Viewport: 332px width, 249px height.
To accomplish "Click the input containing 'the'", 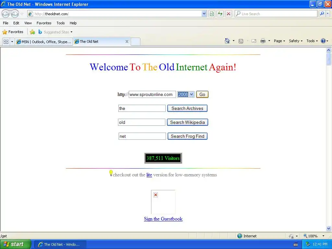I will pos(142,108).
